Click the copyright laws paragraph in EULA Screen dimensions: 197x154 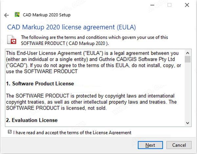tap(91, 102)
